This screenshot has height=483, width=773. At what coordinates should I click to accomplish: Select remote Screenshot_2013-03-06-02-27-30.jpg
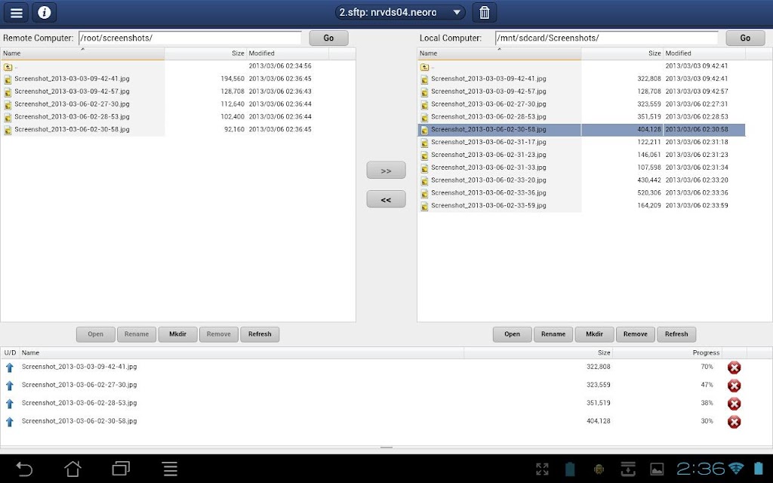(72, 104)
